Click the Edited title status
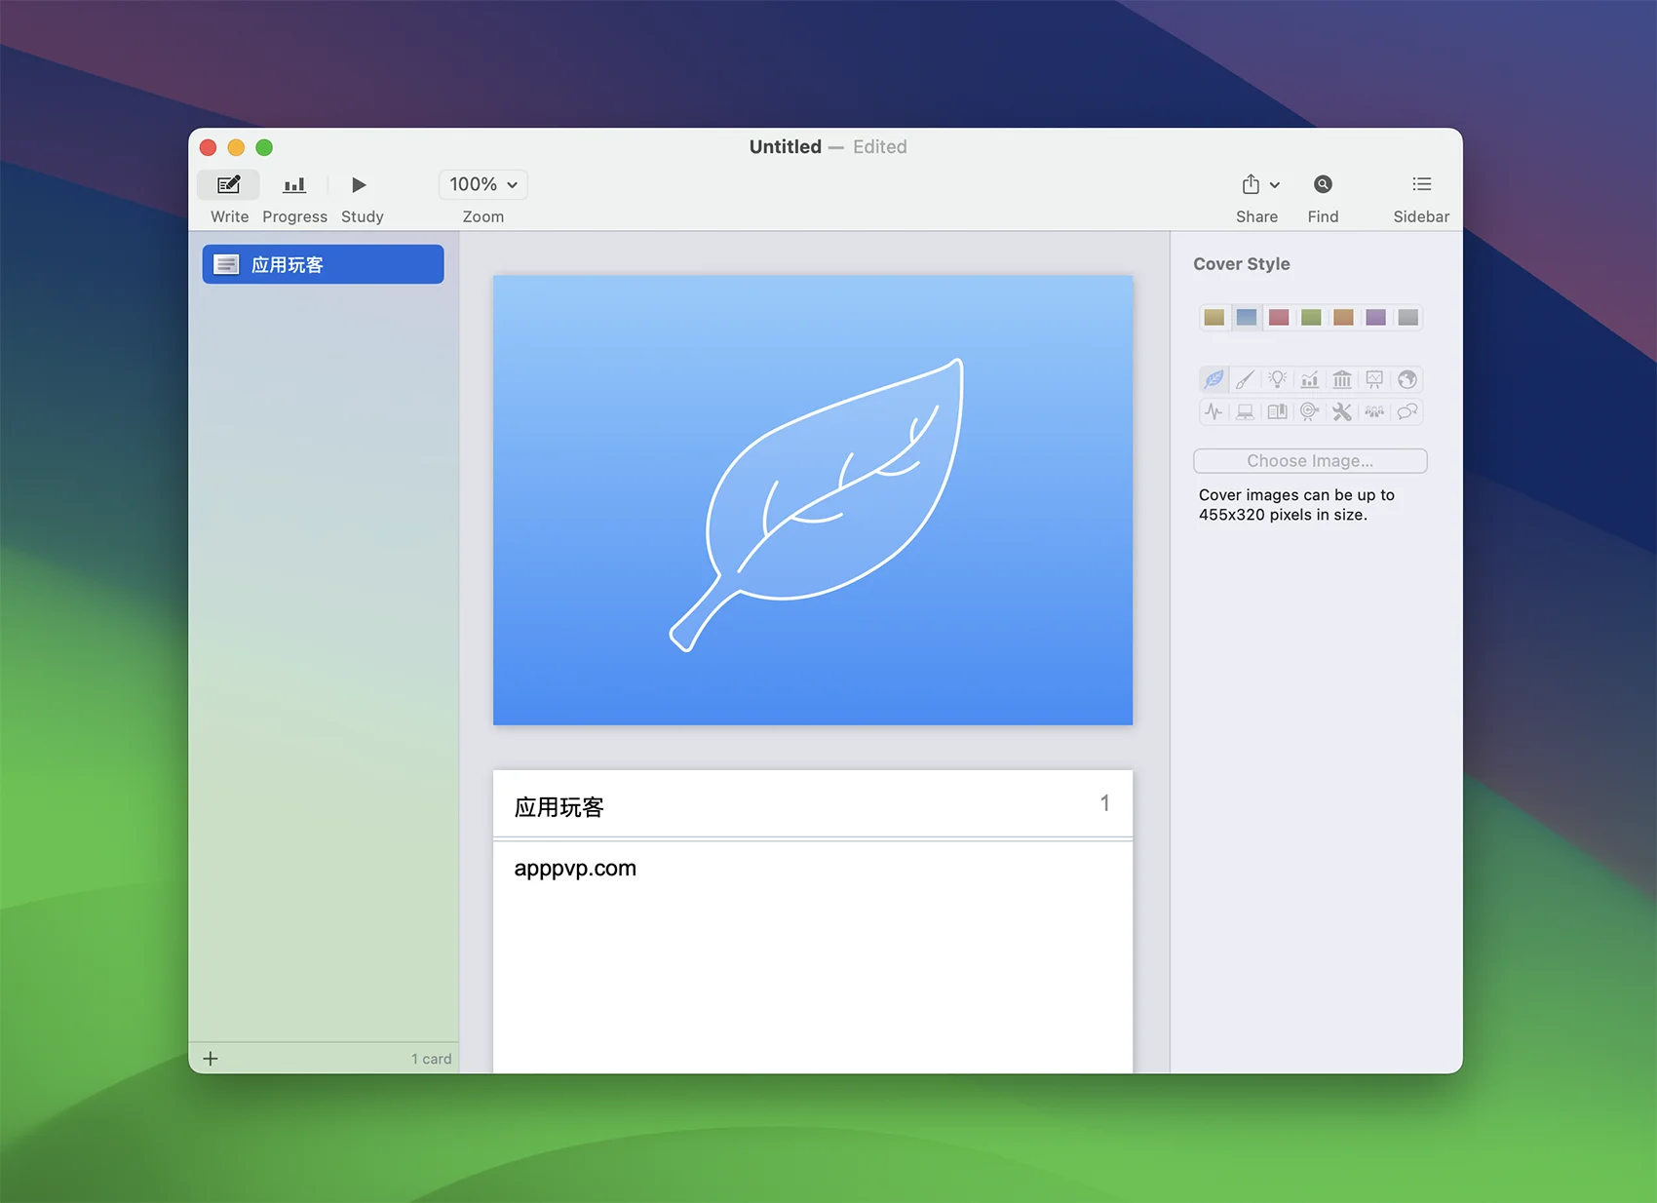The height and width of the screenshot is (1203, 1657). coord(879,147)
